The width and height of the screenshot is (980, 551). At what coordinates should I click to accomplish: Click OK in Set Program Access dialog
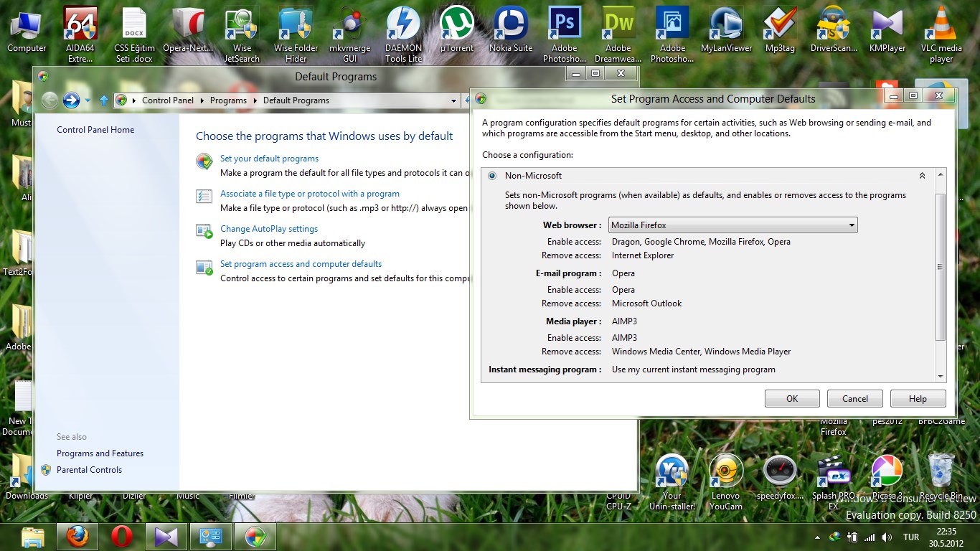click(x=792, y=399)
